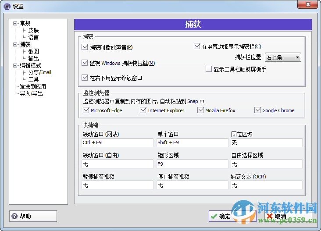Viewport: 321px width, 231px height.
Task: Uncheck Internet Explorer browser monitoring
Action: click(x=143, y=110)
